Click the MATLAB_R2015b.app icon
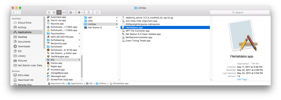The height and width of the screenshot is (100, 281). [48, 37]
